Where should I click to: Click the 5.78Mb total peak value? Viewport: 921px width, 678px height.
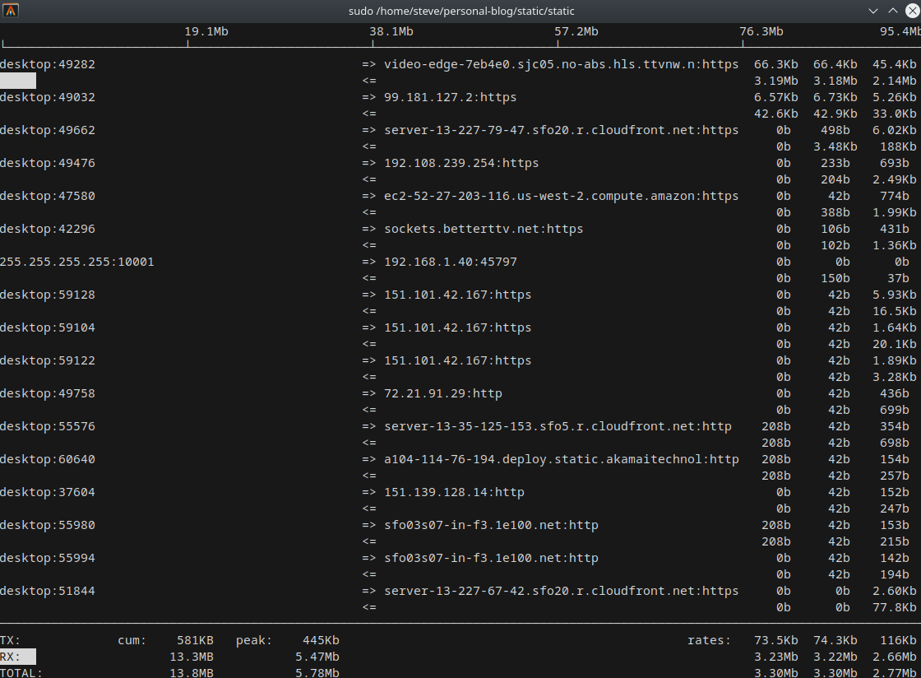click(317, 673)
